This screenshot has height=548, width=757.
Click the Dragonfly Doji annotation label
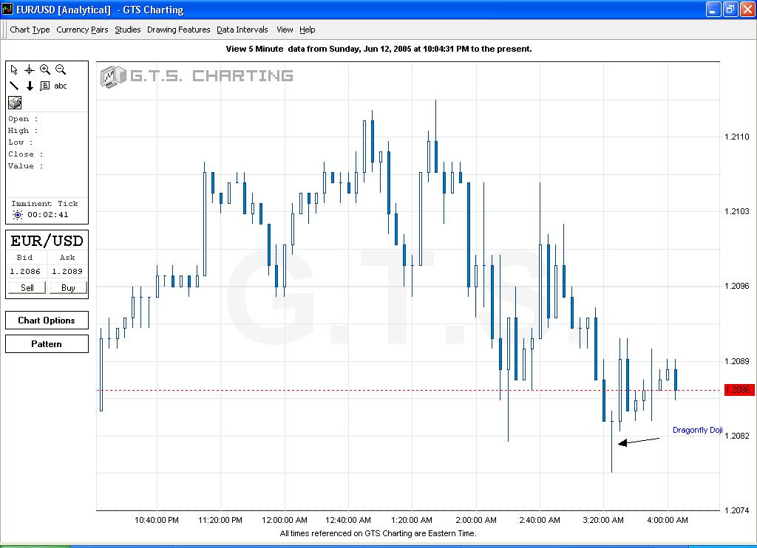point(698,430)
